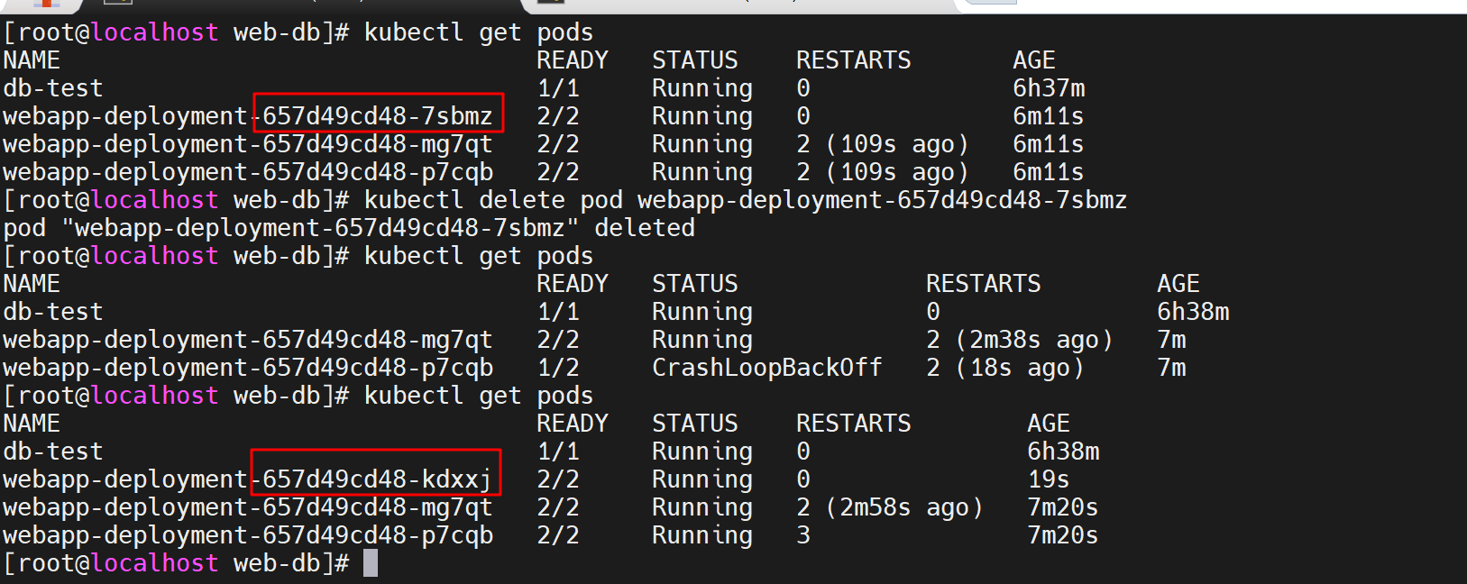Click the first kubectl get pods command
Screen dimensions: 1467x584
point(478,32)
